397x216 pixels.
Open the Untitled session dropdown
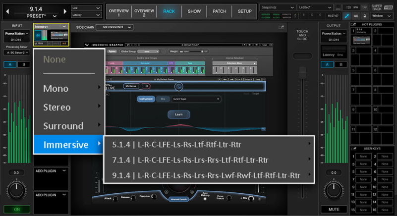click(x=315, y=7)
